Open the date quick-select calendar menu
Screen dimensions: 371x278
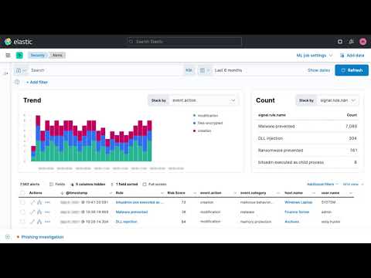tap(205, 70)
